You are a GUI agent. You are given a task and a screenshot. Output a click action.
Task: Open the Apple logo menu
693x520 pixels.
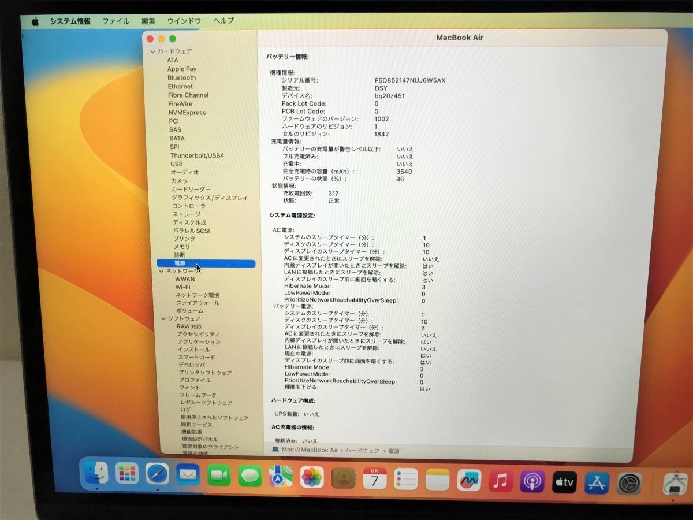[35, 21]
